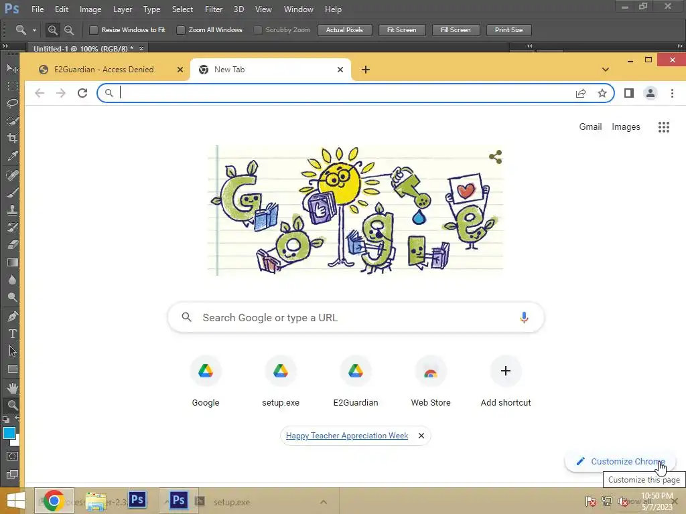686x514 pixels.
Task: Open the Photoshop File menu
Action: pos(38,9)
